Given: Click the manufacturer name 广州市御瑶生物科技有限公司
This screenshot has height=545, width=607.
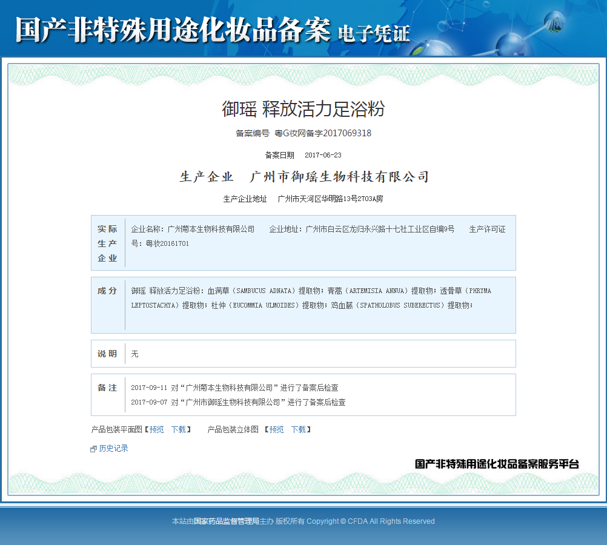Looking at the screenshot, I should 338,176.
